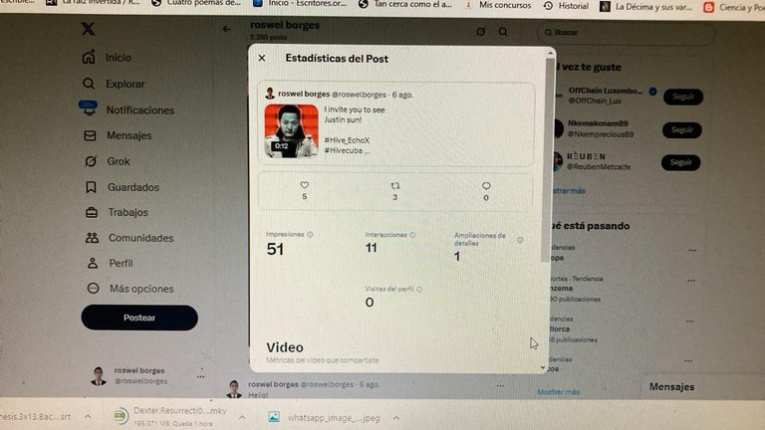Open chevron next to whatsapp_image jpeg download
This screenshot has height=430, width=765.
pos(396,418)
